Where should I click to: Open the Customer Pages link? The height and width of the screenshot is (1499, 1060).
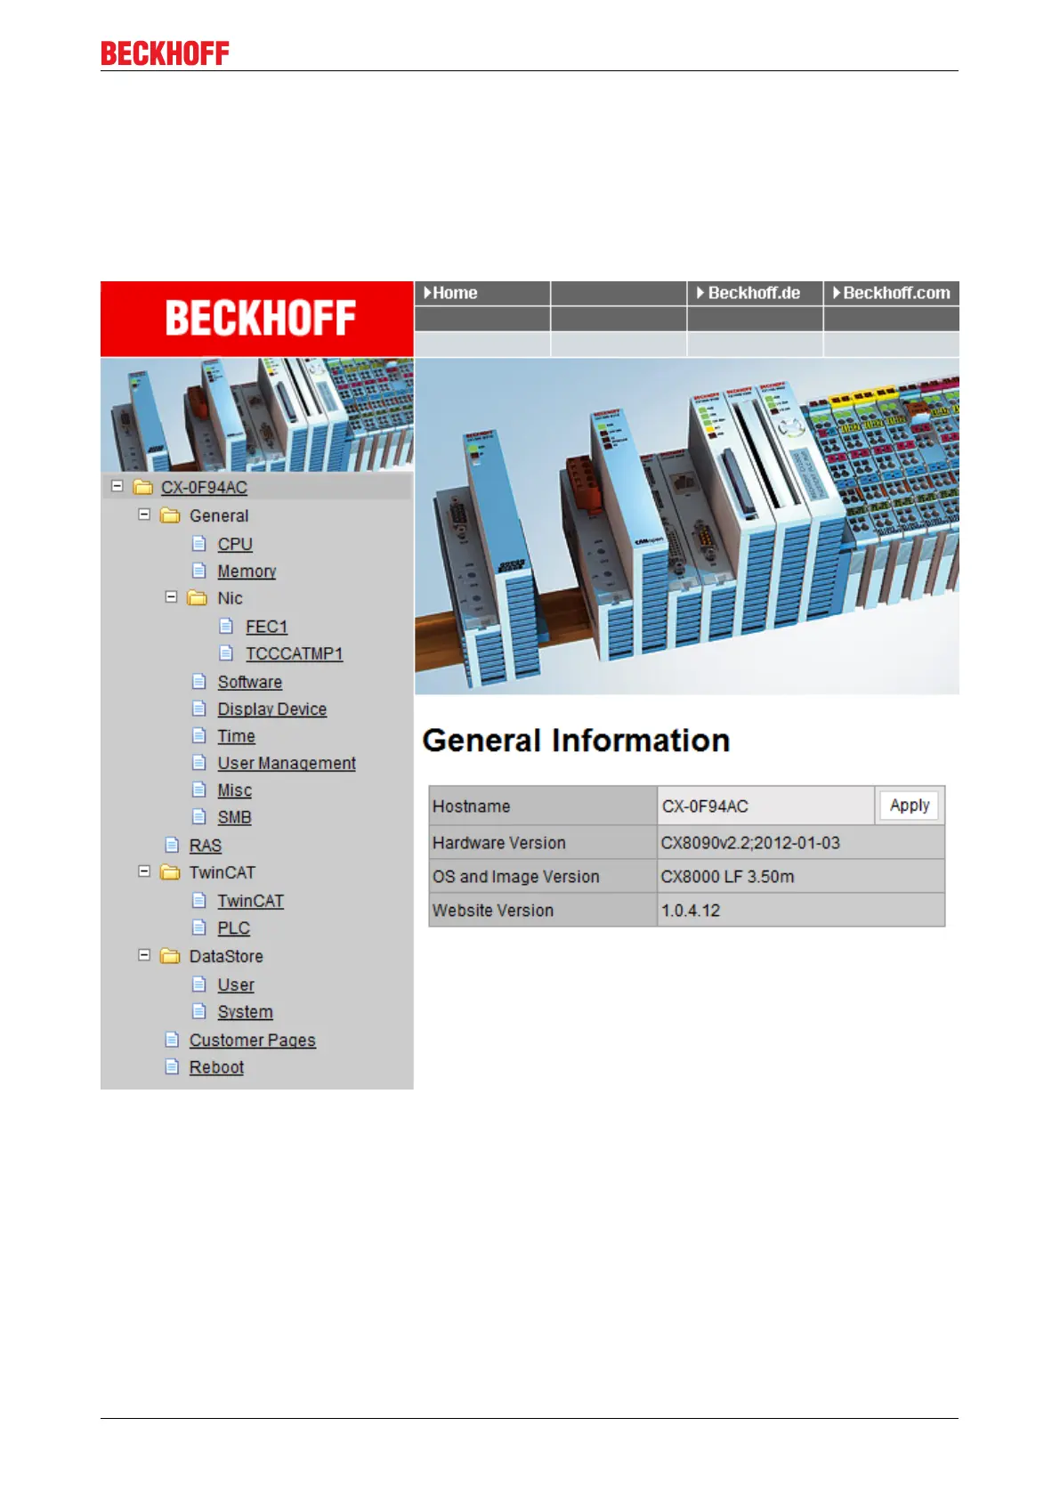click(253, 1041)
